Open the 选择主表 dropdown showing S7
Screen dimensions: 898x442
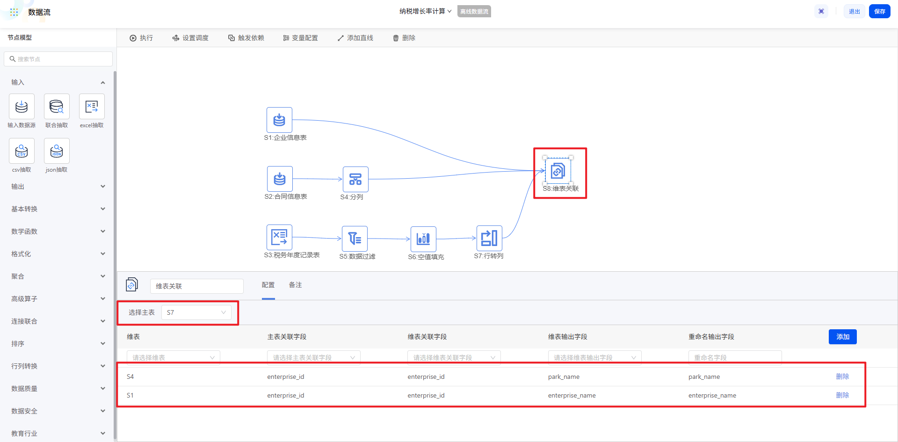coord(196,312)
